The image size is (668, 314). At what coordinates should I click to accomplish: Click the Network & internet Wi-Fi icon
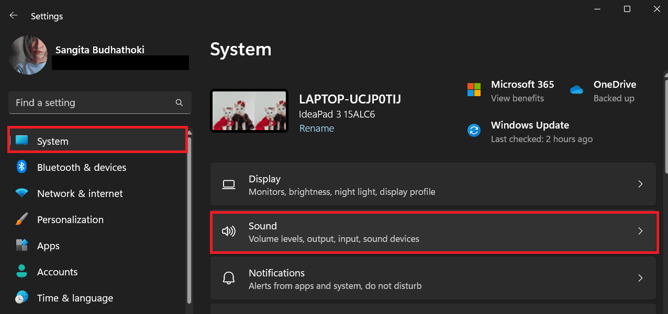[x=21, y=193]
